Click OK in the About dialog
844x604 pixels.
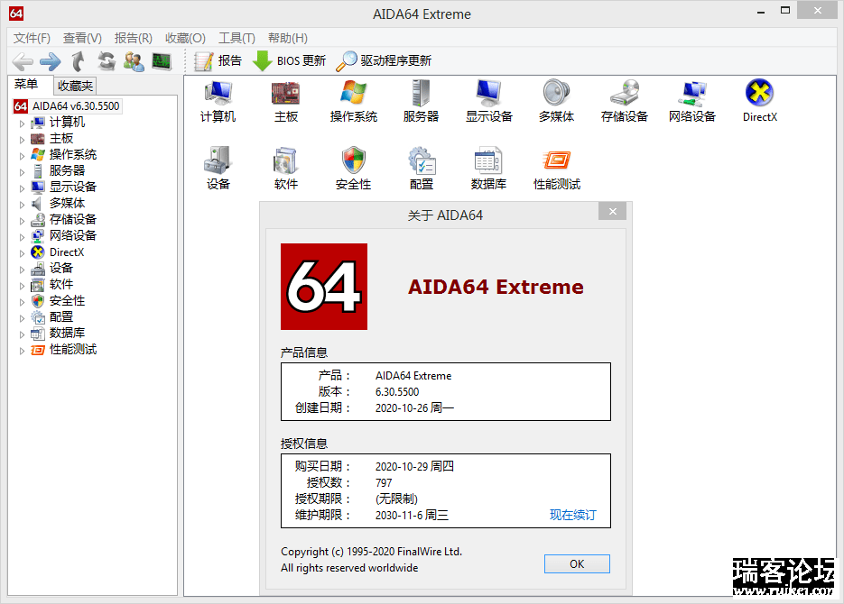click(x=577, y=563)
